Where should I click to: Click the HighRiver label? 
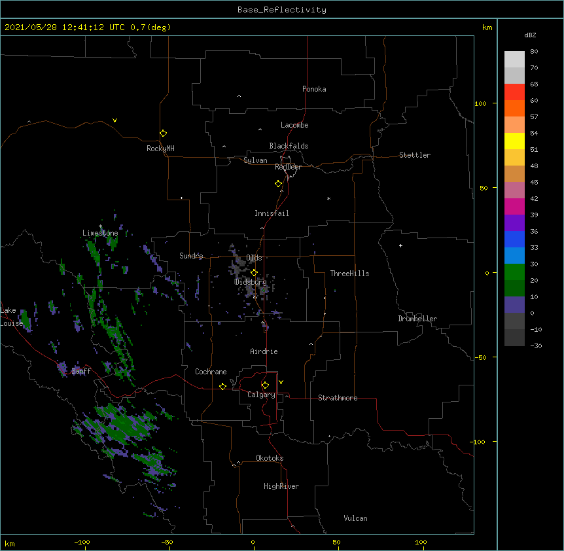click(281, 486)
